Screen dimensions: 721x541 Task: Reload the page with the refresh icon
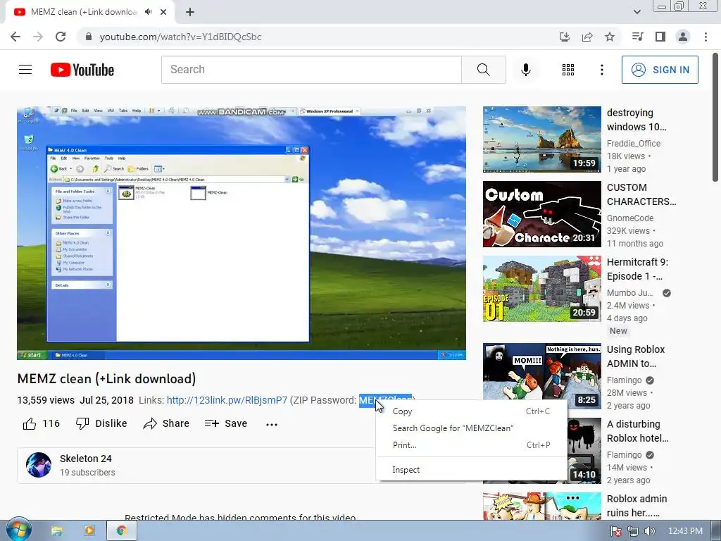(x=61, y=37)
